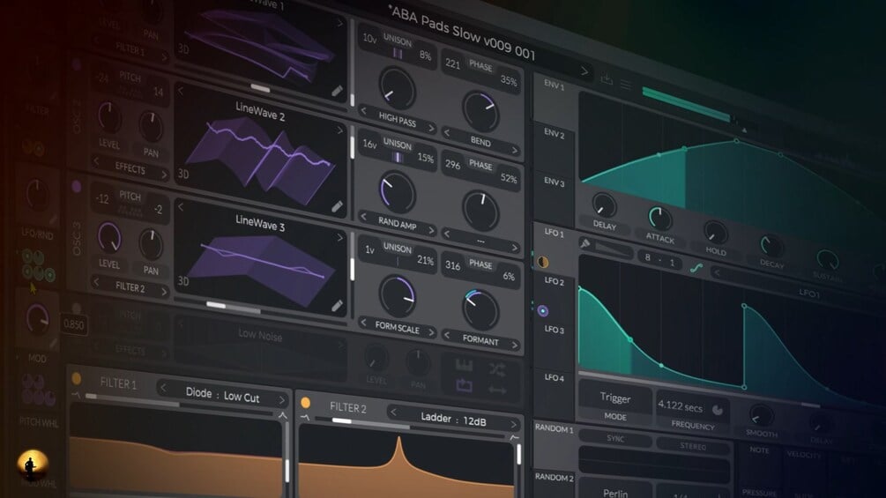
Task: Go to the next wavetable after LineWave 2
Action: point(339,130)
